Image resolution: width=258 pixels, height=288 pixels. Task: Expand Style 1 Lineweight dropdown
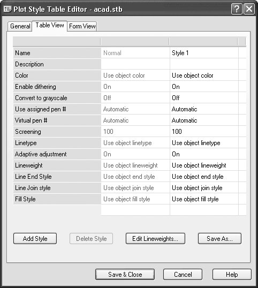point(204,165)
